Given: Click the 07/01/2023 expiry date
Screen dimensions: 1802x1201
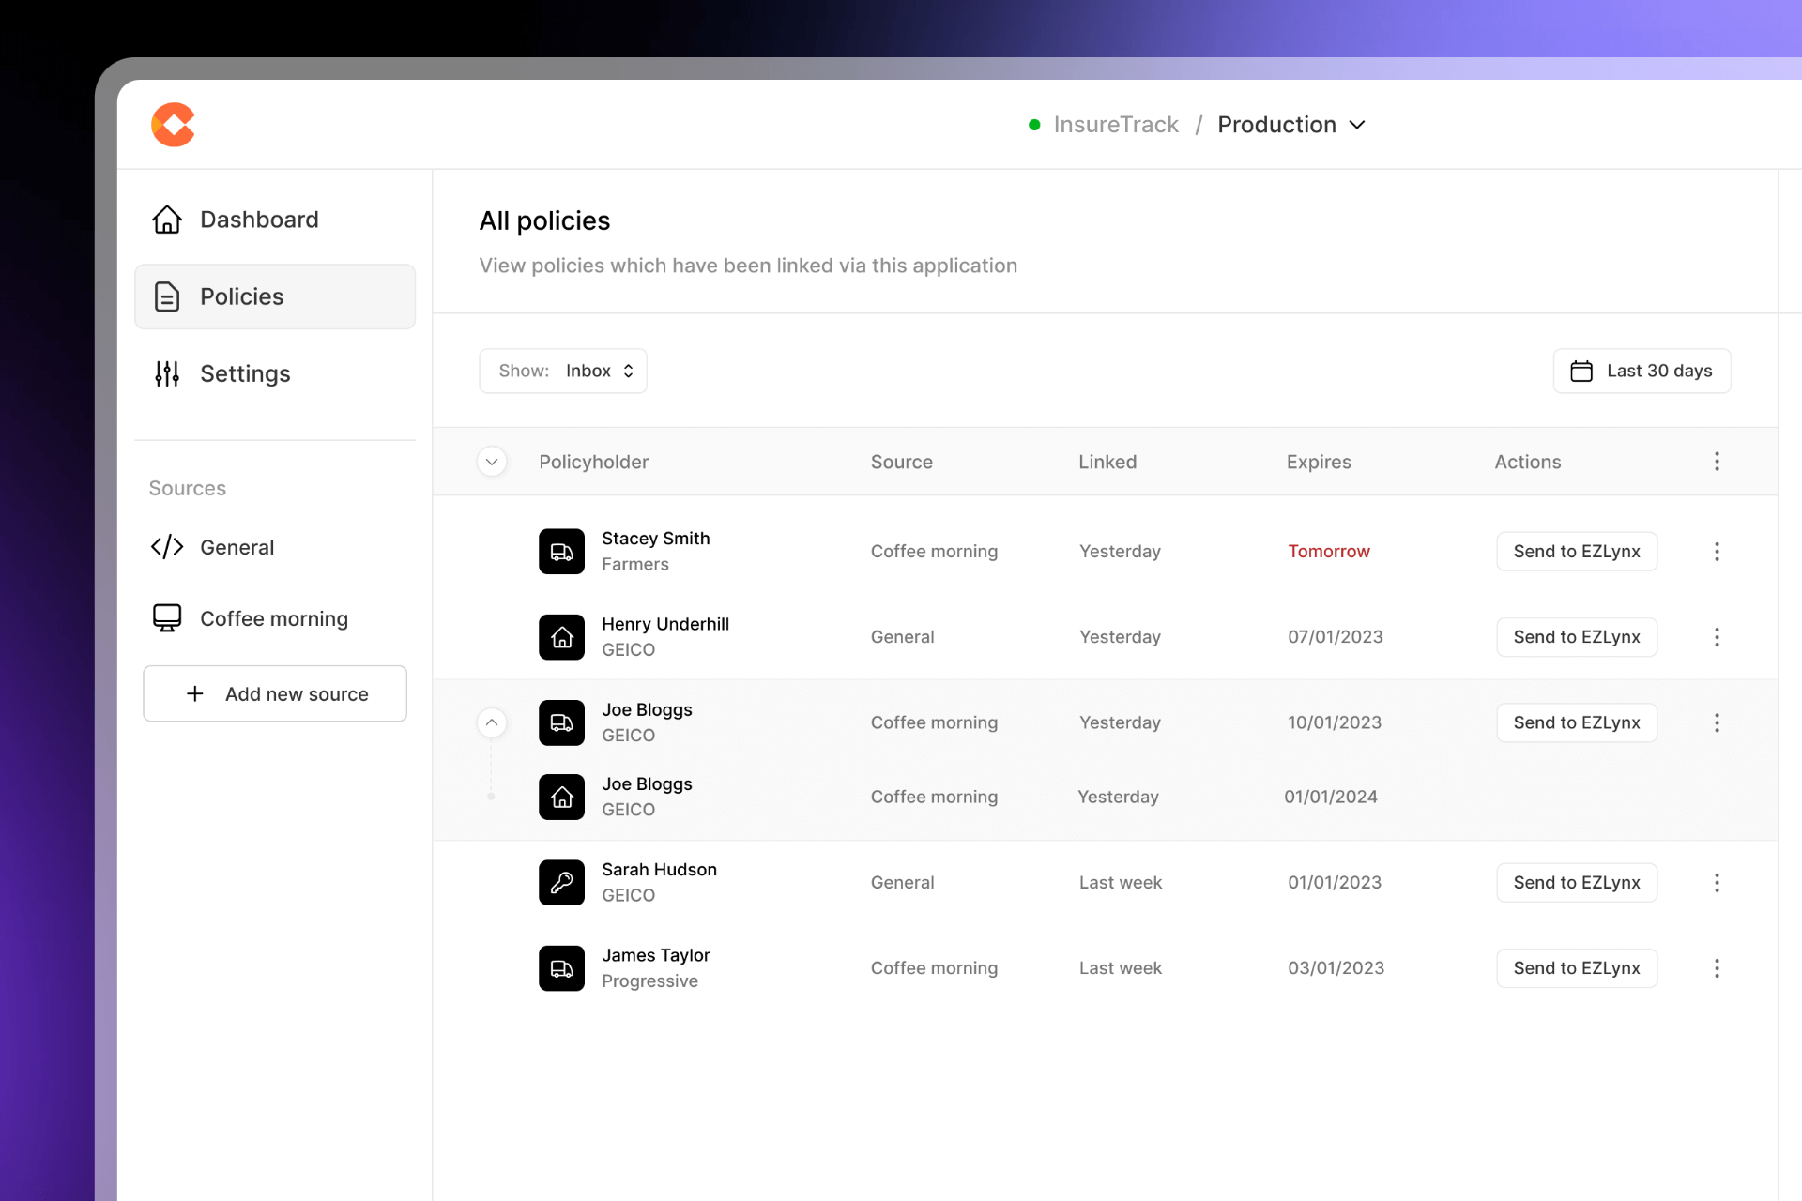Looking at the screenshot, I should click(1335, 637).
